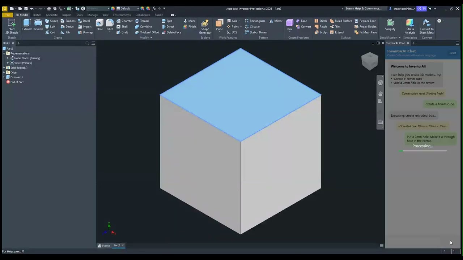Image resolution: width=463 pixels, height=260 pixels.
Task: Go to the Home document tab
Action: [104, 246]
